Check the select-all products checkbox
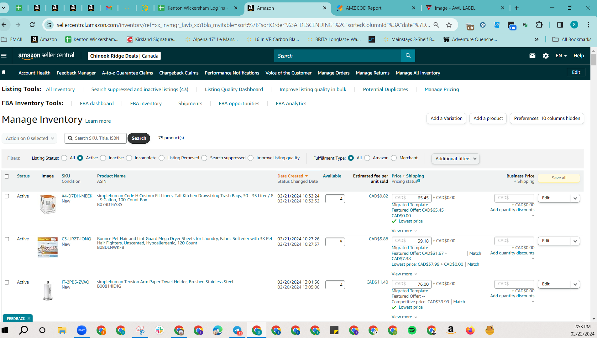Viewport: 597px width, 338px height. point(7,177)
